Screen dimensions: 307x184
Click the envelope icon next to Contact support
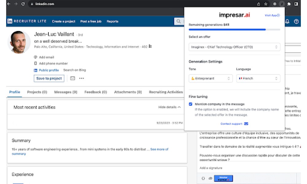coord(246,124)
